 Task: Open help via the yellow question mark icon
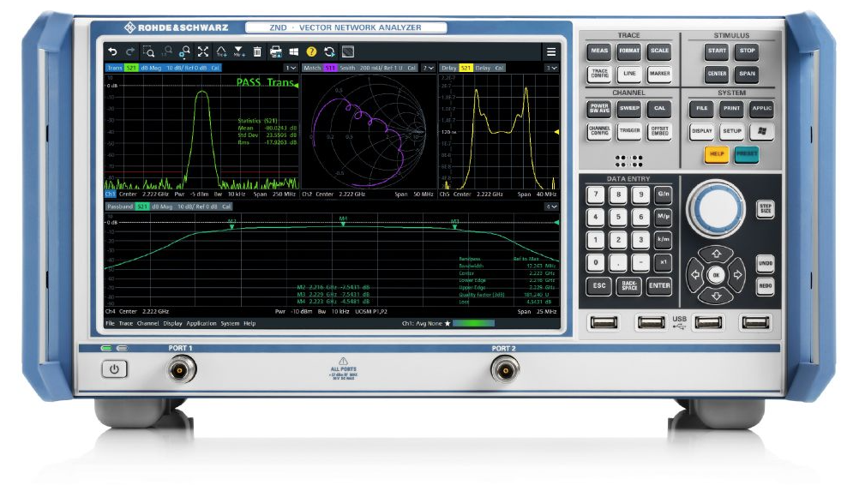(x=311, y=52)
